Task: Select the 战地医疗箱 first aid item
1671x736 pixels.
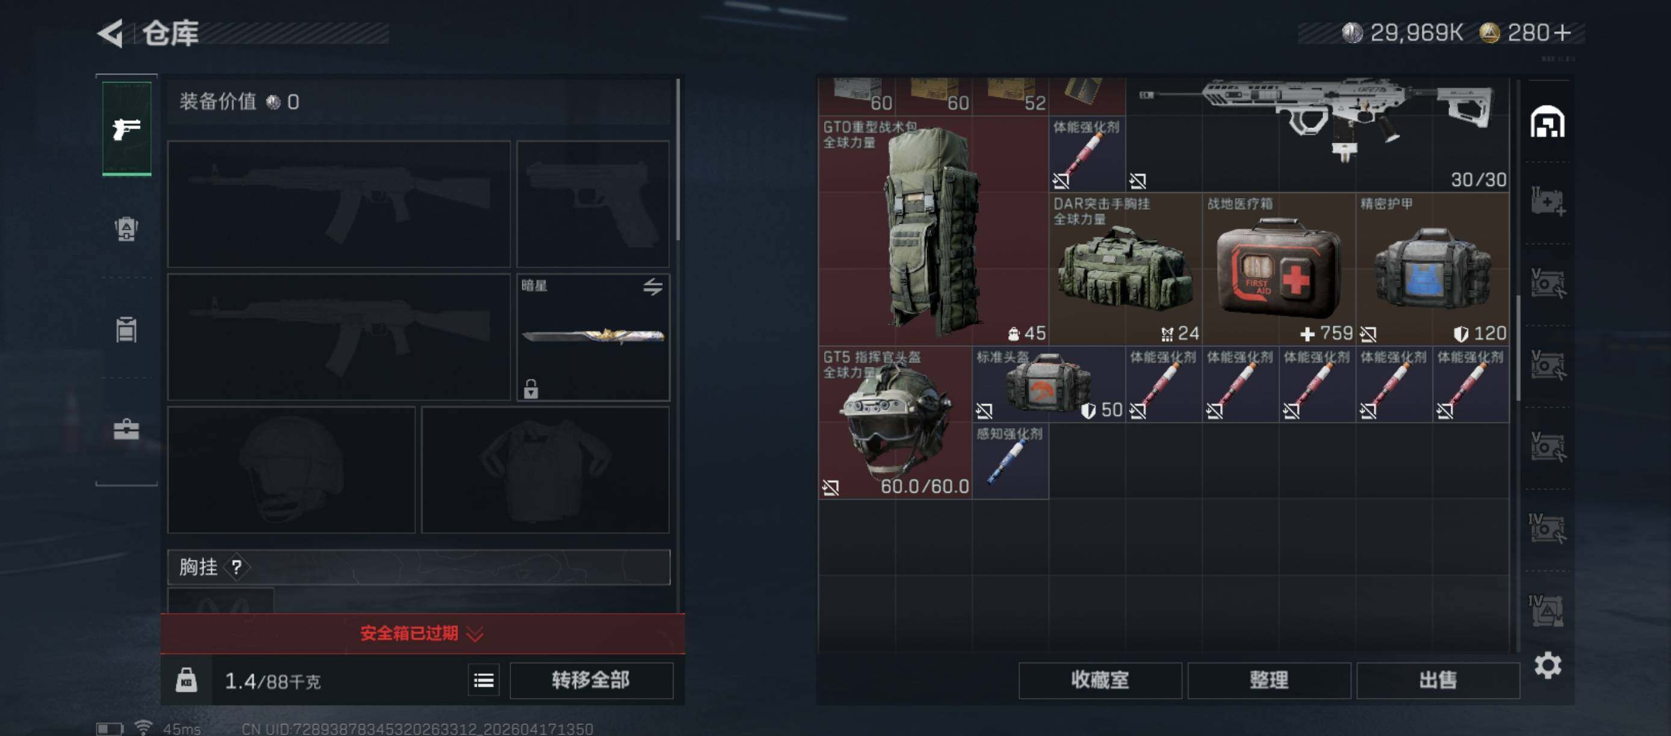Action: click(x=1279, y=269)
